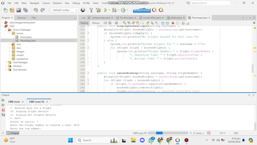Open the File menu
The image size is (257, 145).
[x=9, y=3]
